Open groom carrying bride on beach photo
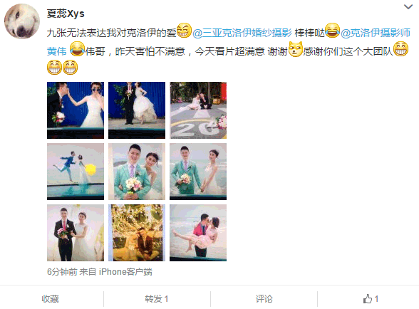 click(x=198, y=233)
